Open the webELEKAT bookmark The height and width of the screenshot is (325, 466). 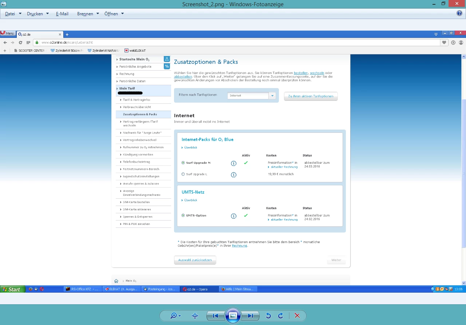(135, 51)
